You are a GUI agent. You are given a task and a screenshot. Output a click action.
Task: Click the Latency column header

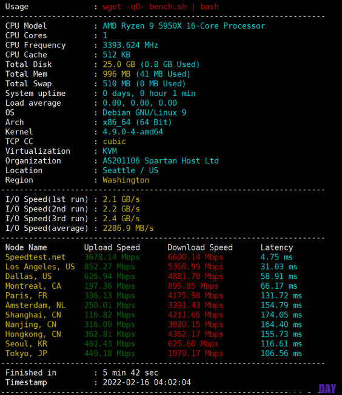coord(277,247)
